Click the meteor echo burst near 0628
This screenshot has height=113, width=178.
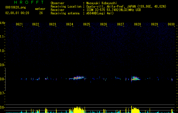(136, 79)
